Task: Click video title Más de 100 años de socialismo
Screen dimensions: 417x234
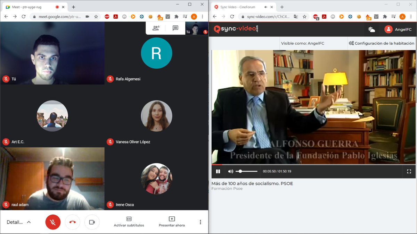Action: (x=252, y=183)
